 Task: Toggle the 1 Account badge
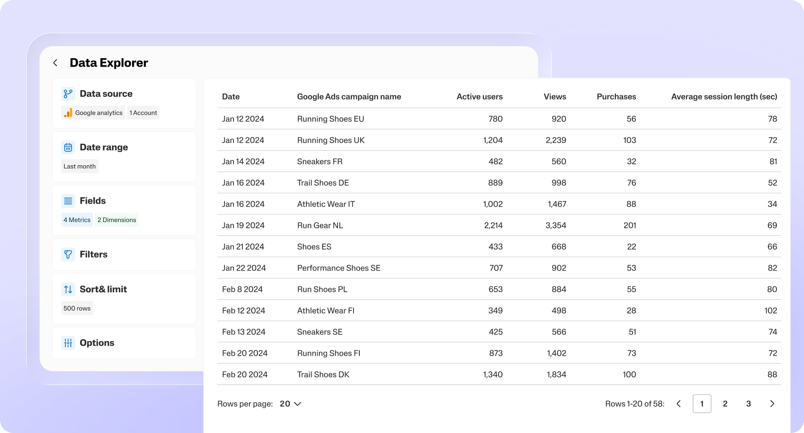143,112
